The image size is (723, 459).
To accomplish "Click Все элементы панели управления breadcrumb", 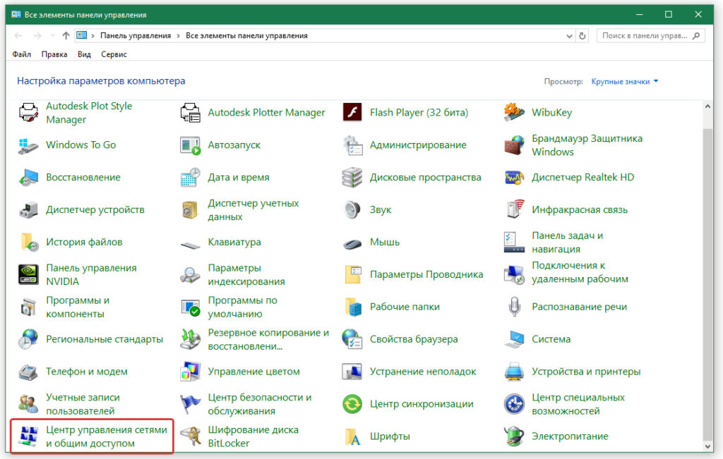I will 246,36.
